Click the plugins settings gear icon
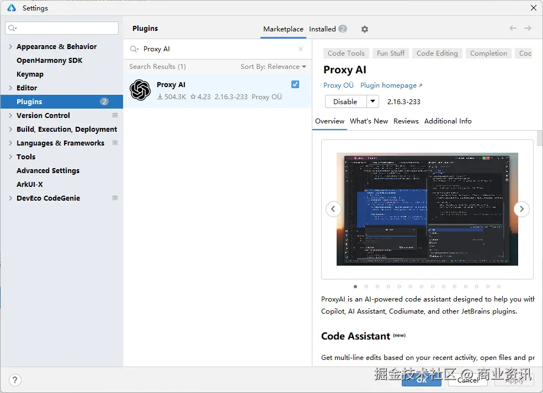Screen dimensions: 543x393 [x=364, y=29]
